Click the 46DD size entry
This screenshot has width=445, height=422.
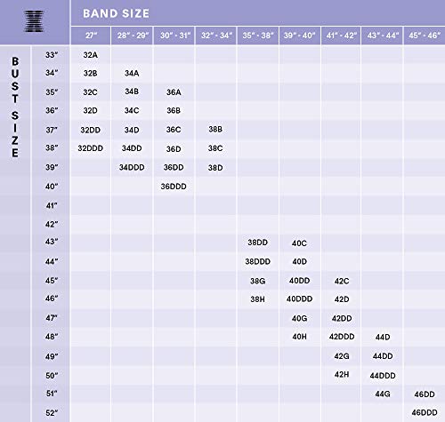tap(425, 394)
